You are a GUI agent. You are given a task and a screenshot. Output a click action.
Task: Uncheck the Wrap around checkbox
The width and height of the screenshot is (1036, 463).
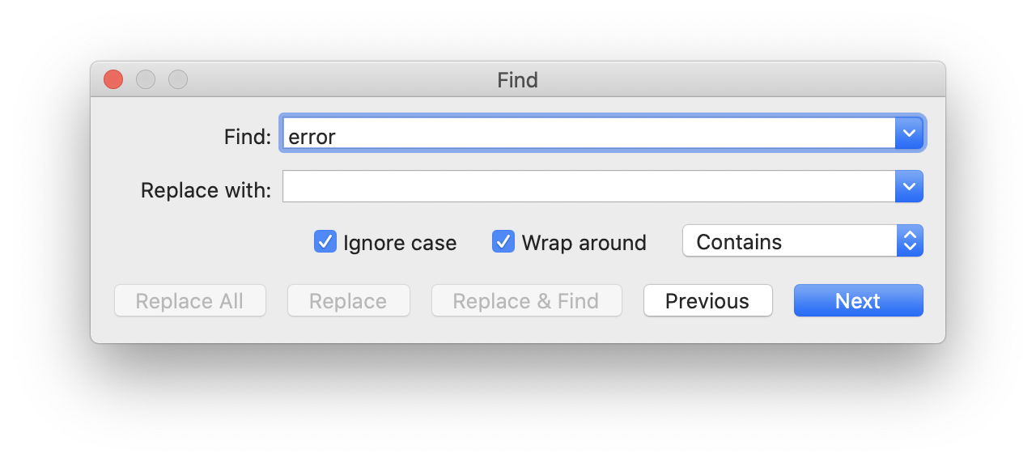503,242
